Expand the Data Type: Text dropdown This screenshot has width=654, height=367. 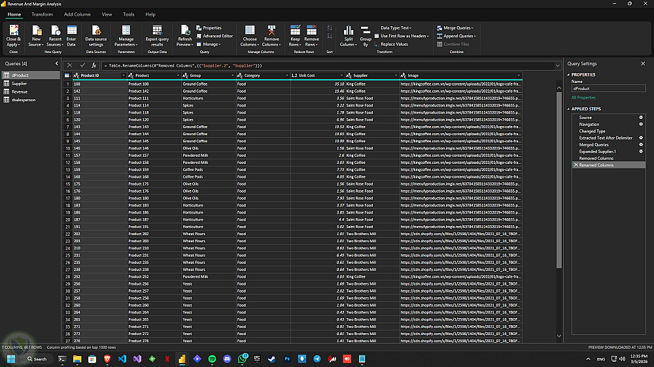point(395,28)
